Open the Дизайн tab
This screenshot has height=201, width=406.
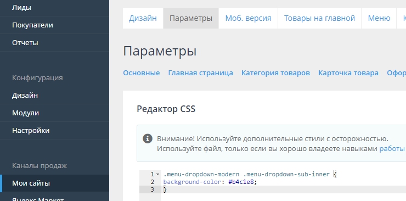tap(143, 18)
